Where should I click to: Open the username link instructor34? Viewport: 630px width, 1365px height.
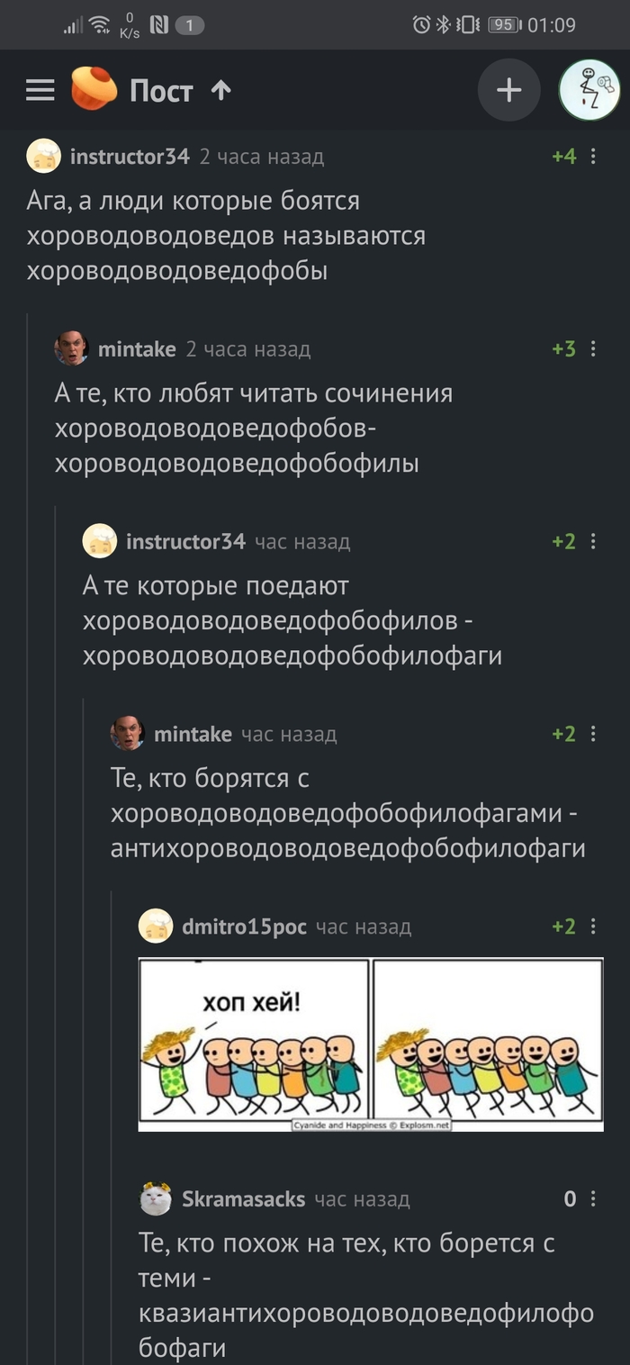(128, 156)
